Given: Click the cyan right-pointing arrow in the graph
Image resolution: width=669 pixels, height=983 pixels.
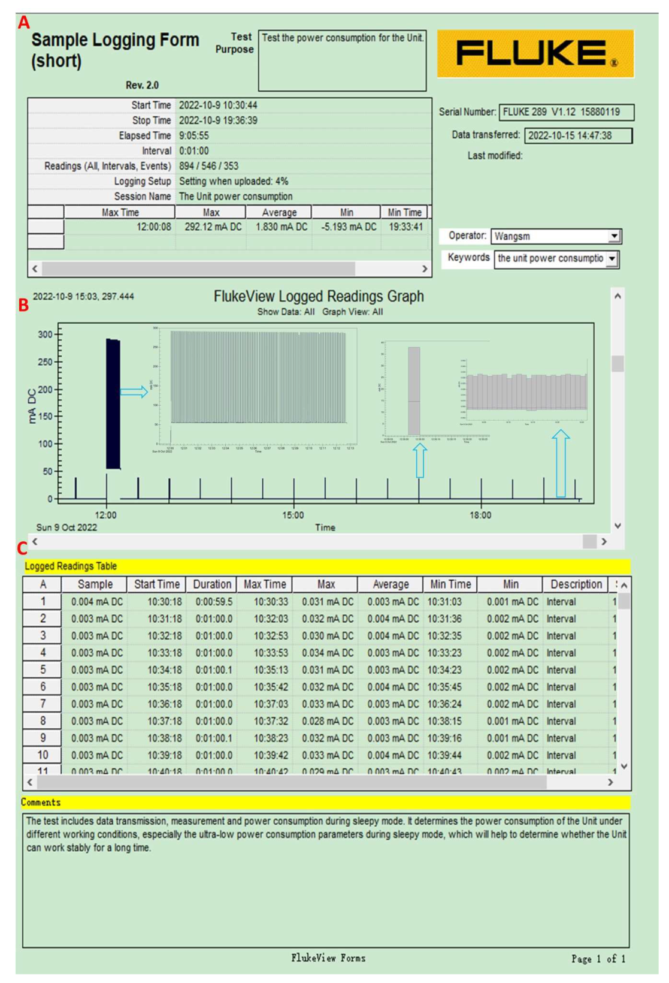Looking at the screenshot, I should click(x=134, y=391).
